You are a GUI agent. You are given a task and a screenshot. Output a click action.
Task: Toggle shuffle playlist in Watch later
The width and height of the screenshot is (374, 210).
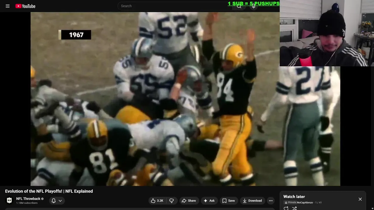click(x=295, y=208)
